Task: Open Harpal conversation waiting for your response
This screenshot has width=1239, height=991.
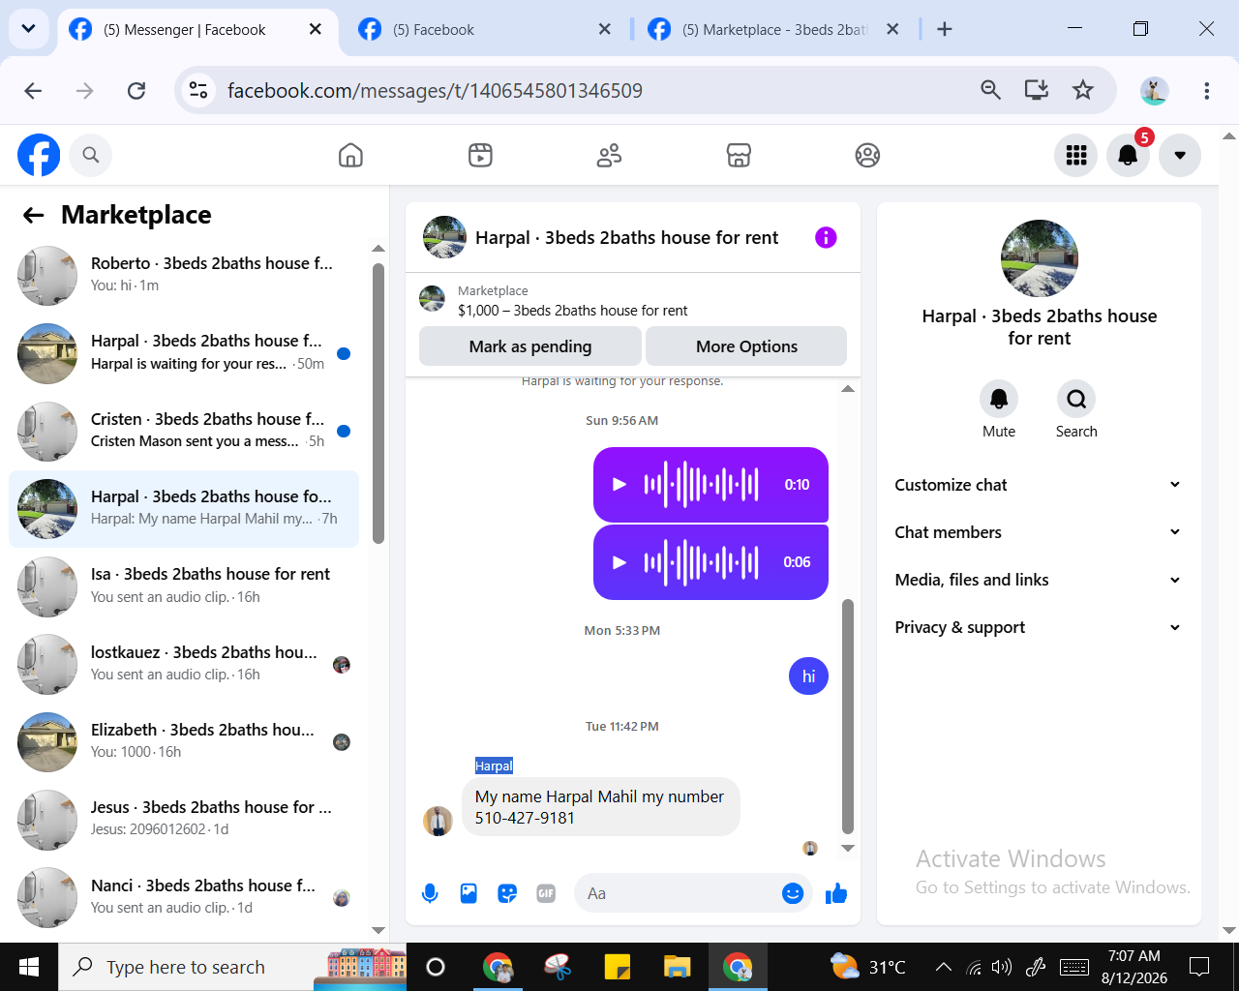Action: point(184,353)
